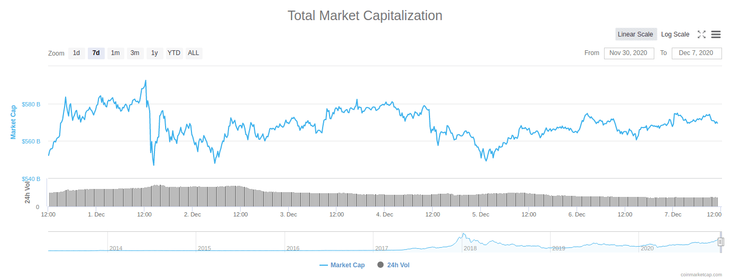The image size is (731, 280).
Task: Click 2018 peak in navigator timeline
Action: point(463,235)
